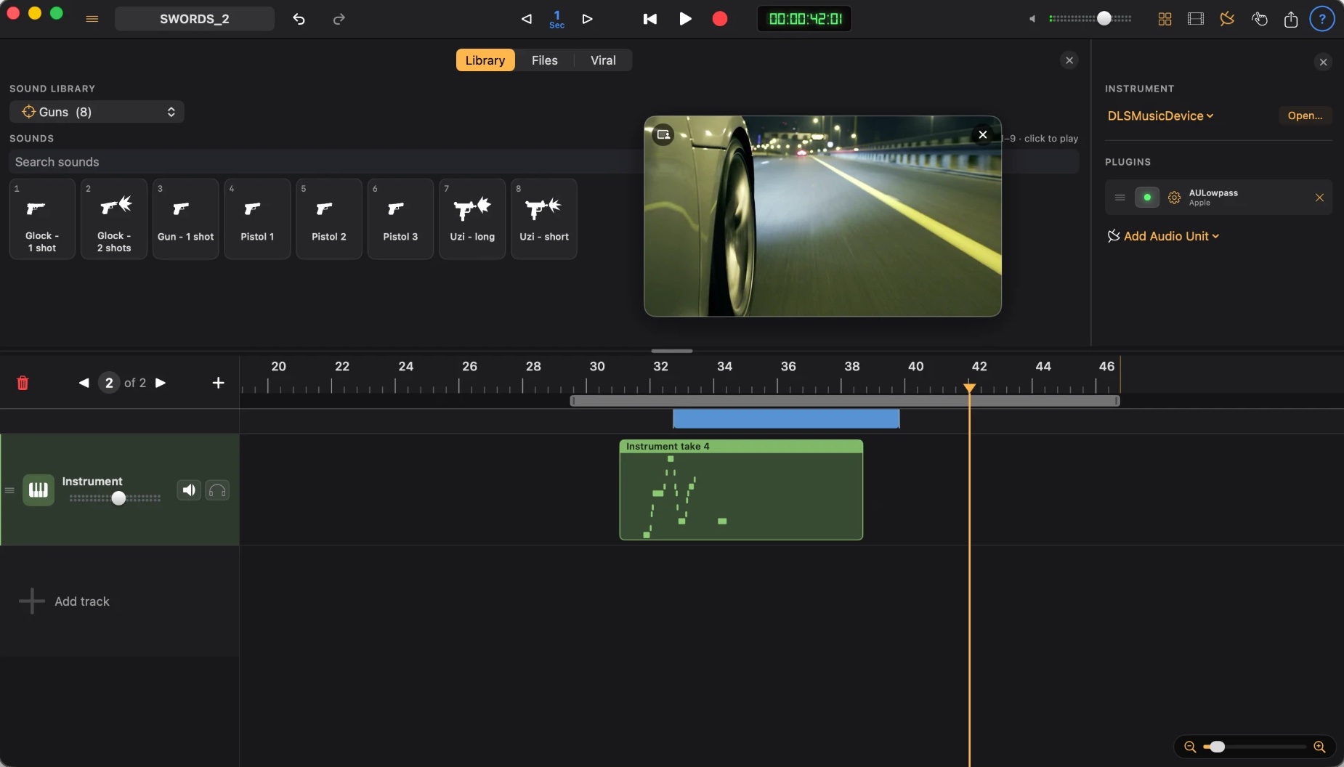The height and width of the screenshot is (767, 1344).
Task: Switch to the Library tab
Action: pyautogui.click(x=485, y=60)
